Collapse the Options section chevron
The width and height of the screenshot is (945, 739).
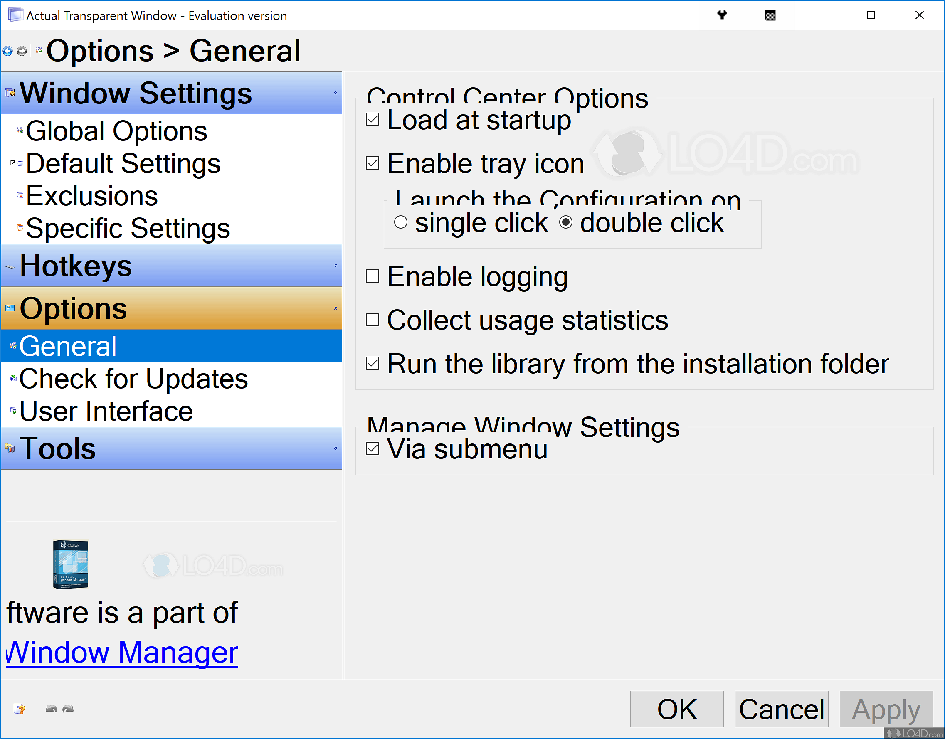[336, 308]
